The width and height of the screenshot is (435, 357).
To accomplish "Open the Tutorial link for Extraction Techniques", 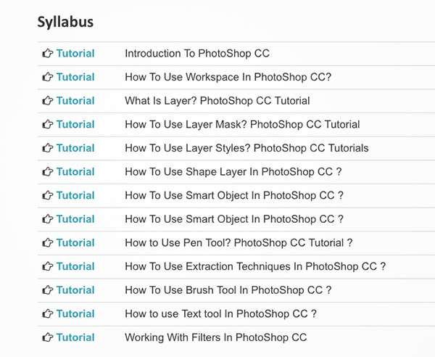I will 75,266.
